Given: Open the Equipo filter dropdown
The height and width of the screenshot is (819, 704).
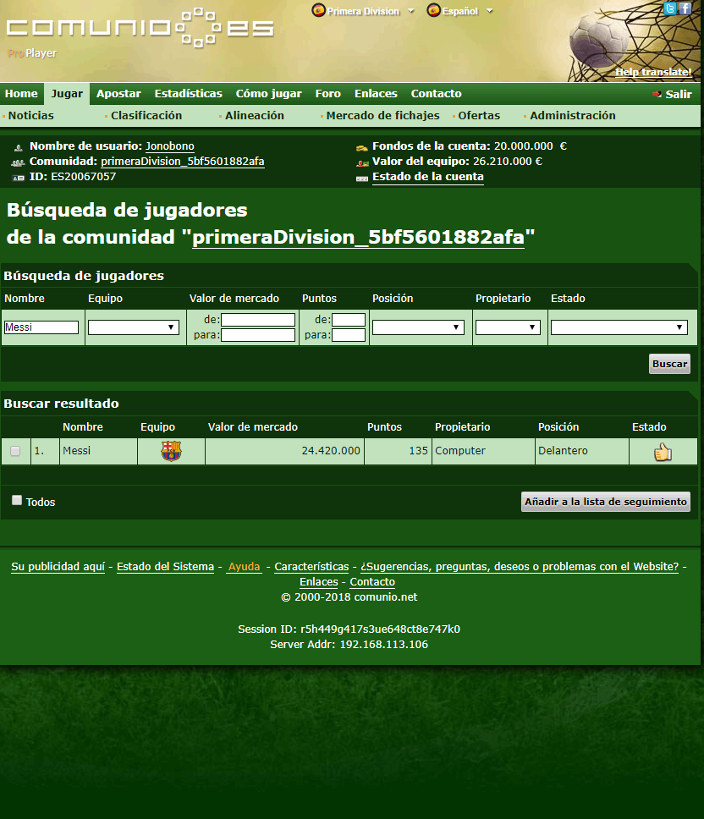Looking at the screenshot, I should (134, 327).
